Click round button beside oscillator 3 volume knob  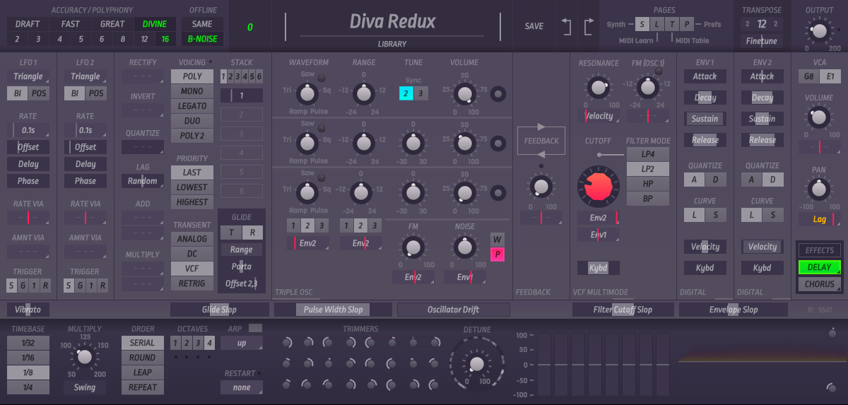pyautogui.click(x=498, y=192)
